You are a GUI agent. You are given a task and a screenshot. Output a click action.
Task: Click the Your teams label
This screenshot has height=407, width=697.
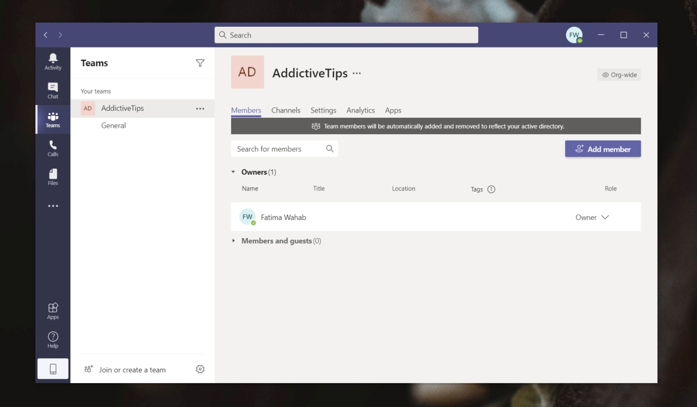[x=96, y=91]
